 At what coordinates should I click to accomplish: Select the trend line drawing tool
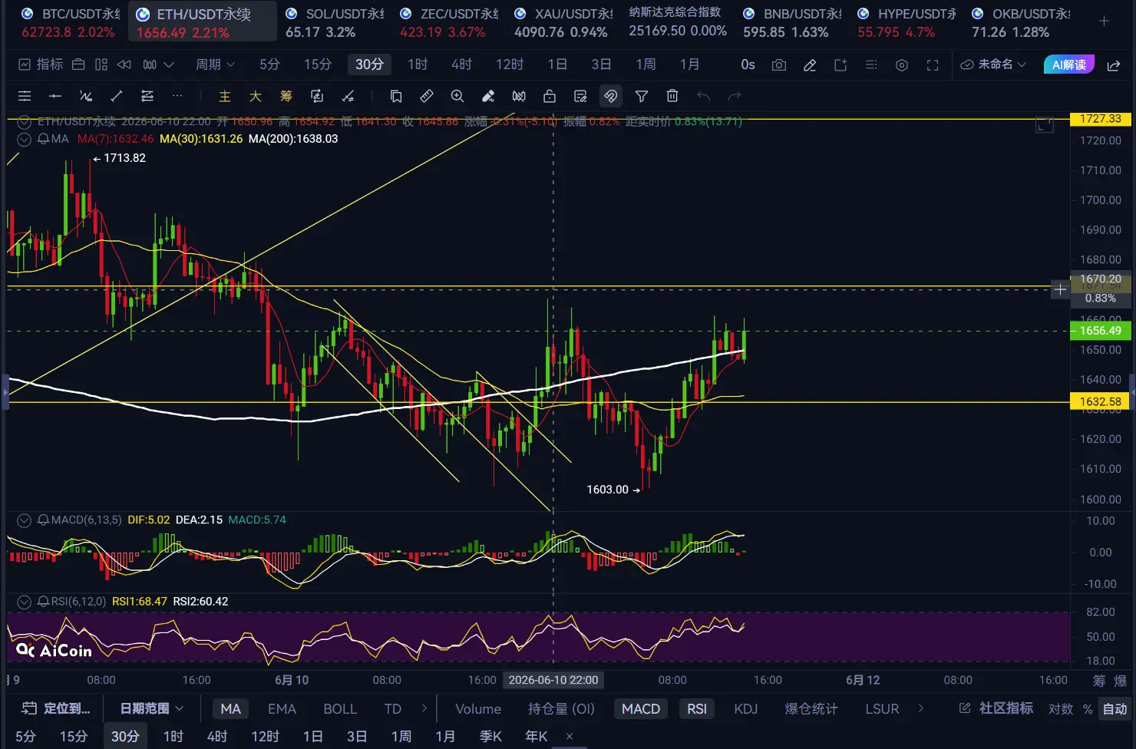(x=117, y=96)
